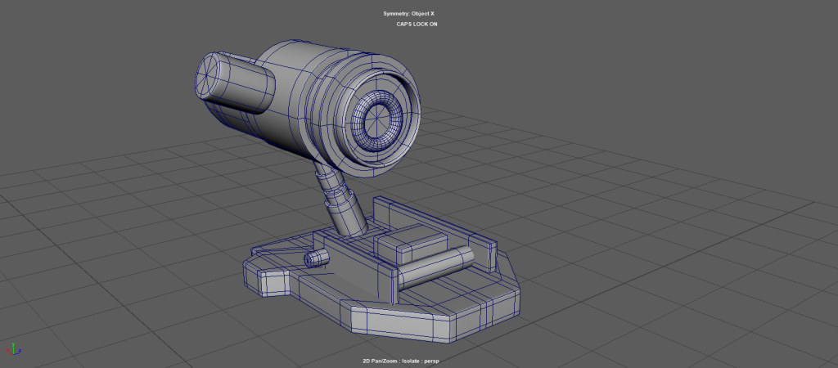Select the long horizontal cylinder on the base
838x368 pixels.
coord(435,269)
